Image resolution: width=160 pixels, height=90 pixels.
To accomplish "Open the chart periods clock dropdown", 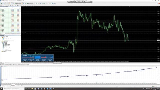I will point(52,3).
